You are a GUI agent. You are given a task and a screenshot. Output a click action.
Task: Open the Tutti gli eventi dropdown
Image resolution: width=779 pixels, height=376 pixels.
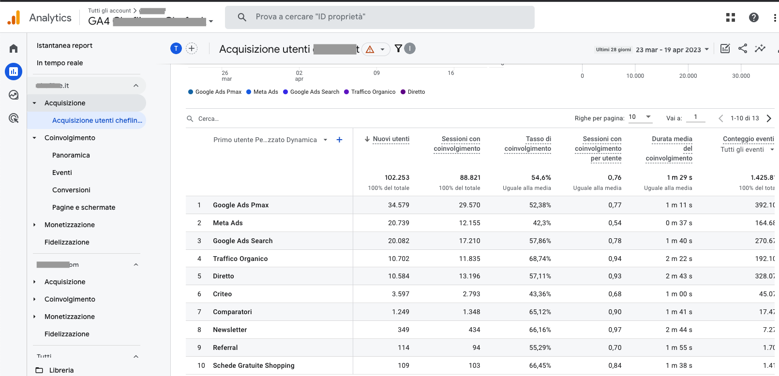772,150
